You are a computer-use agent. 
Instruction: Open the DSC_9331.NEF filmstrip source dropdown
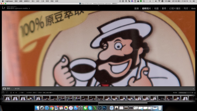click(48, 93)
